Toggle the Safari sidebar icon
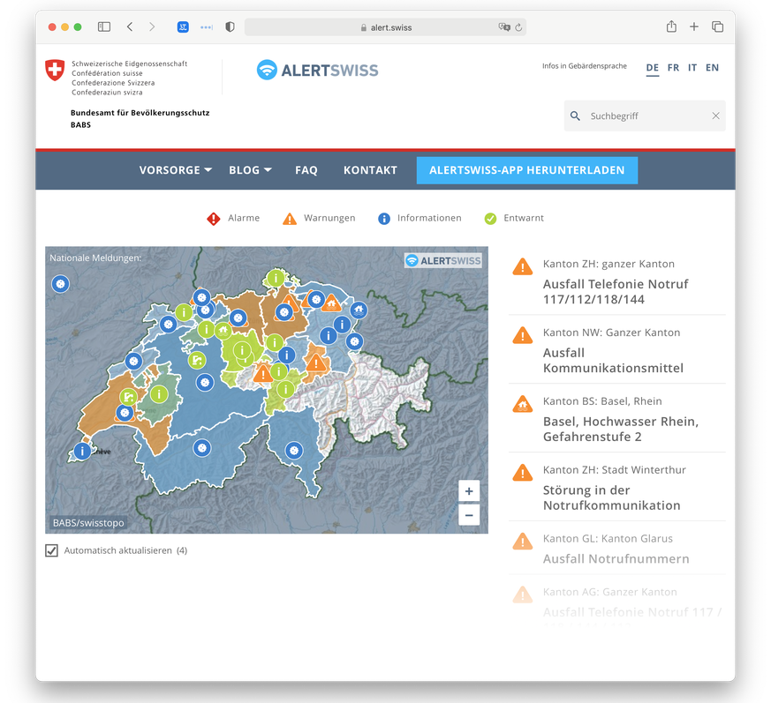This screenshot has width=771, height=703. point(104,27)
